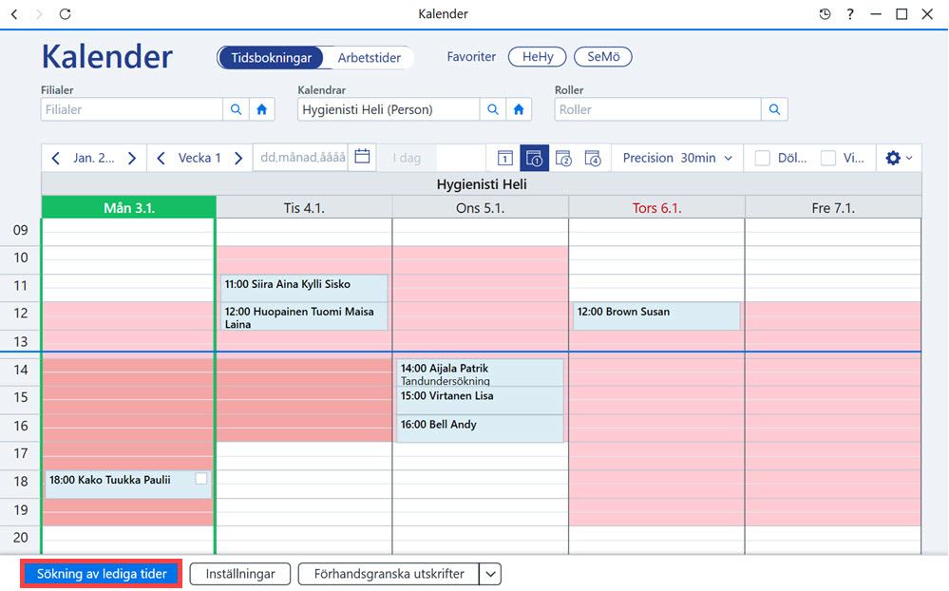Select the Ons 5.1. day header
This screenshot has width=949, height=591.
[x=481, y=208]
